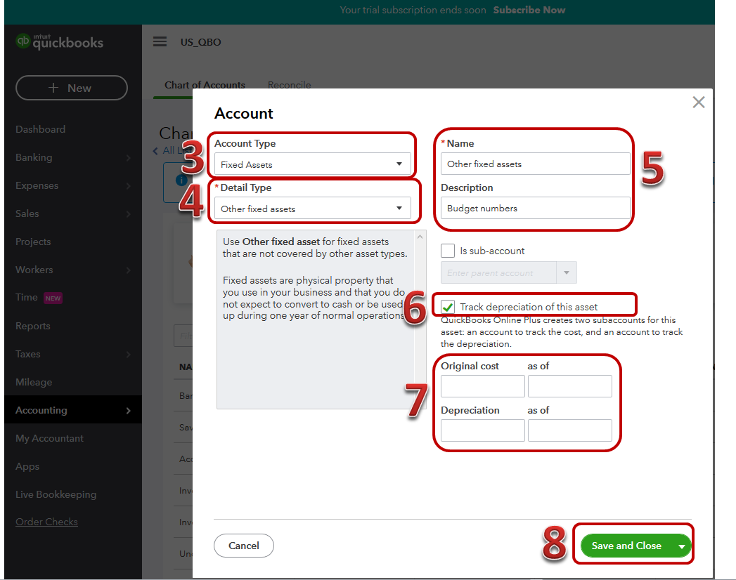
Task: Switch to the Reconcile tab
Action: [289, 84]
